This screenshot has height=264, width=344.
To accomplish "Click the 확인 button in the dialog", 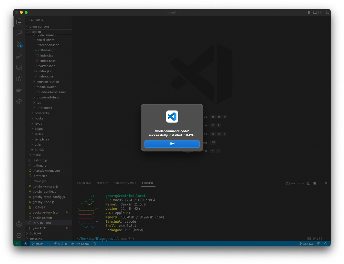I will [172, 144].
